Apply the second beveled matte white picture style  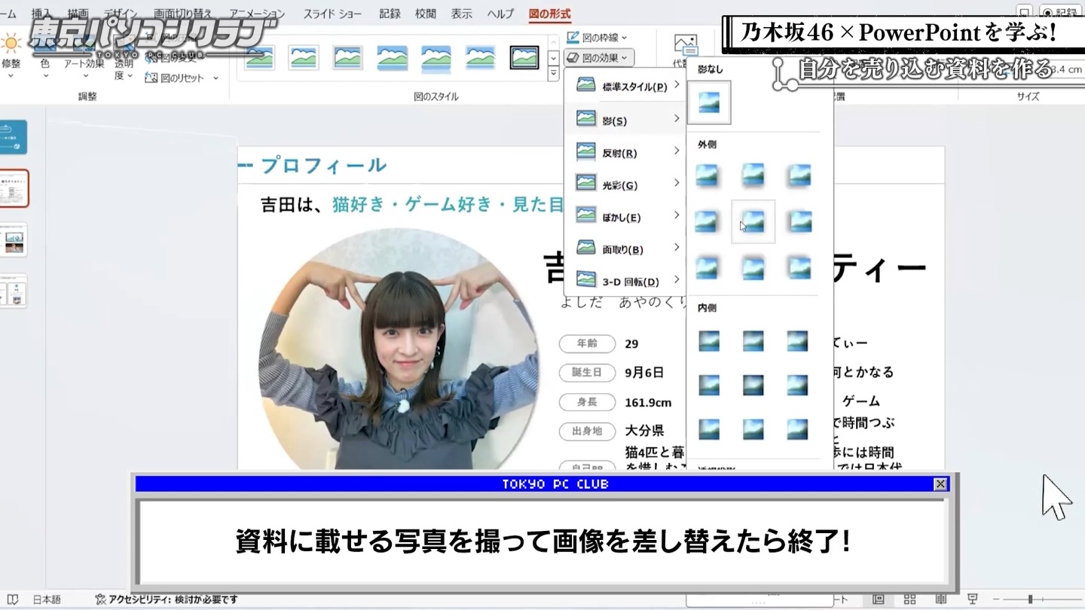304,57
